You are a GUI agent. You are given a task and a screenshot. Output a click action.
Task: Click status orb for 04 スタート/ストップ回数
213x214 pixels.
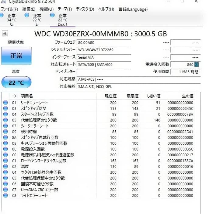click(x=5, y=114)
